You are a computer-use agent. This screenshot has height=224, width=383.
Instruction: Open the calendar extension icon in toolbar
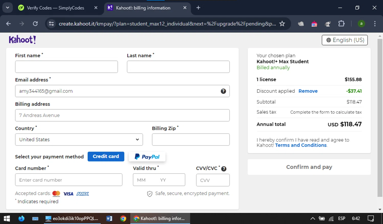click(x=314, y=24)
